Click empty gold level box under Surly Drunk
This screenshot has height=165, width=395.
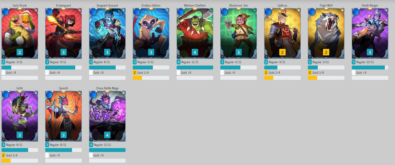click(x=3, y=72)
